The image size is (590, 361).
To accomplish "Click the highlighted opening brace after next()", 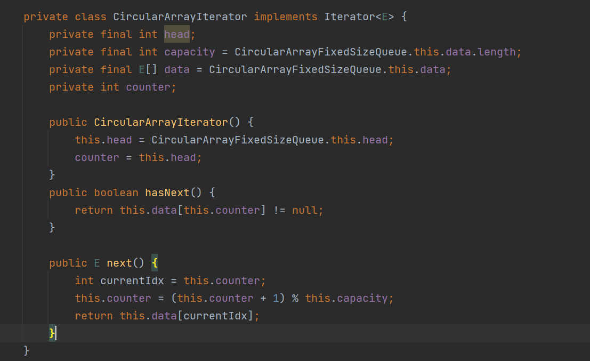I will click(x=155, y=263).
